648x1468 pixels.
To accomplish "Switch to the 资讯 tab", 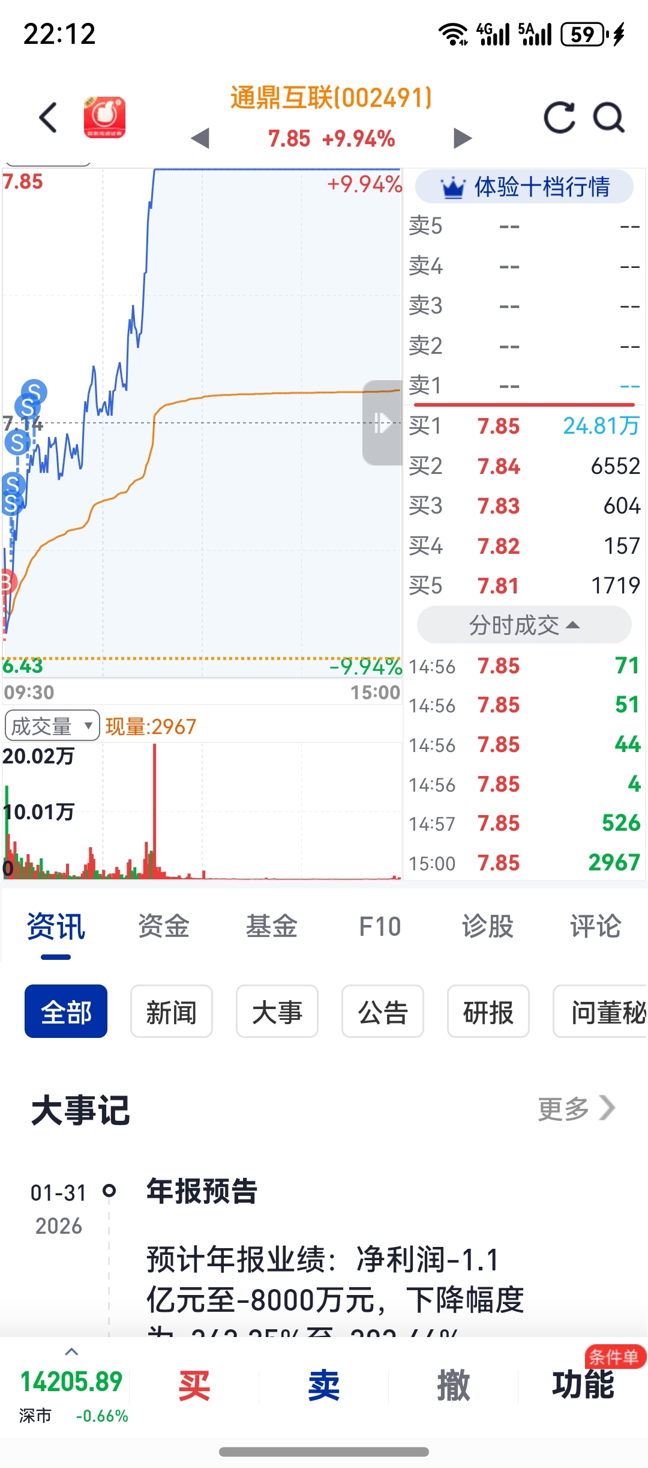I will click(56, 926).
